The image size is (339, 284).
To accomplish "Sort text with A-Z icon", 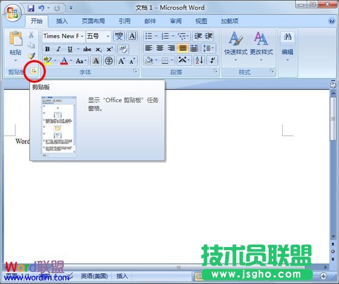I will click(x=199, y=61).
